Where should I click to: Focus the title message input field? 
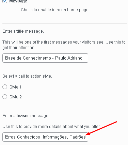pos(45,58)
